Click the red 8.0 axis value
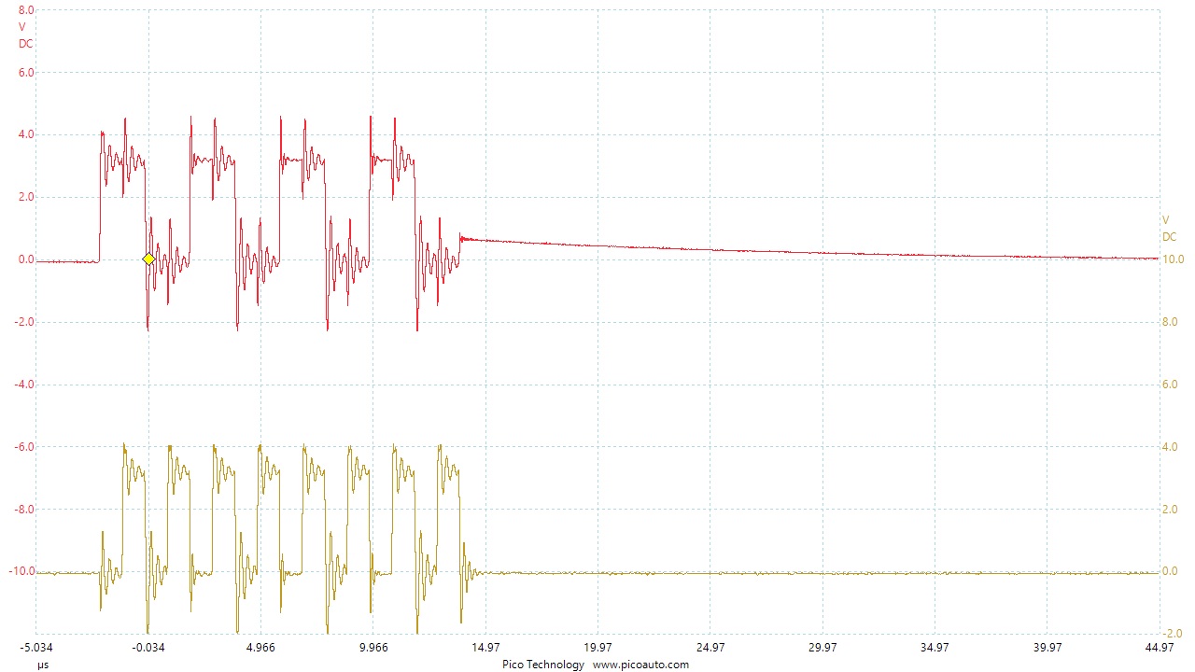This screenshot has width=1195, height=672. 26,10
